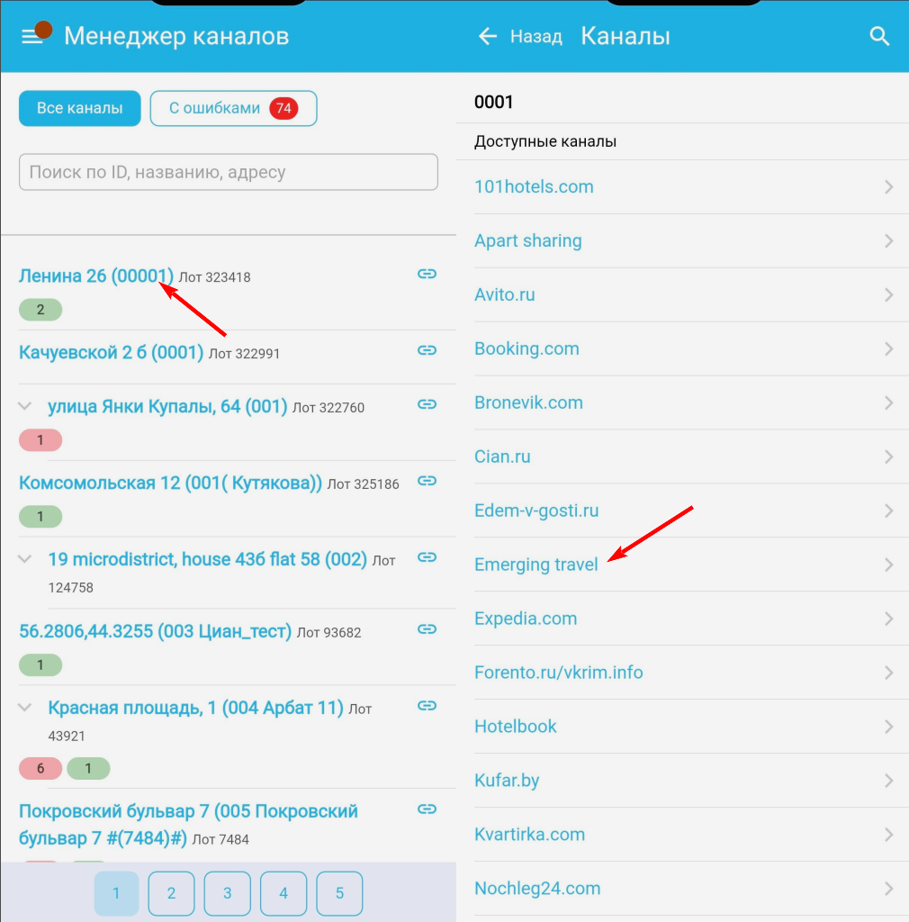The image size is (909, 922).
Task: Open Красная площадь, 1 listing
Action: click(195, 708)
